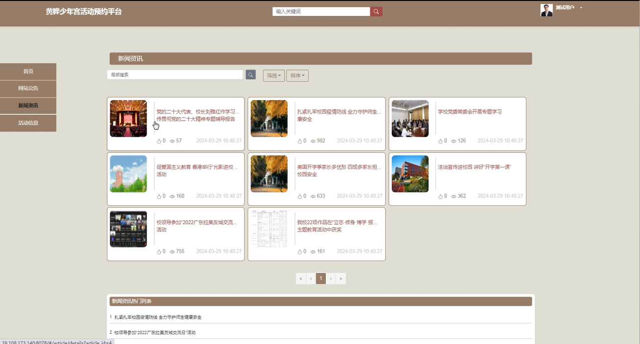This screenshot has height=344, width=640.
Task: Click the 新闻资讯 section header bar
Action: pos(320,59)
